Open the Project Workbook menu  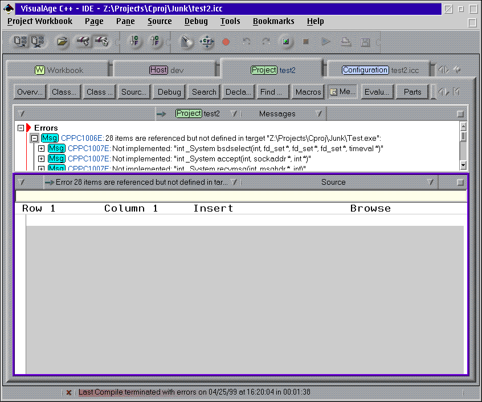40,21
